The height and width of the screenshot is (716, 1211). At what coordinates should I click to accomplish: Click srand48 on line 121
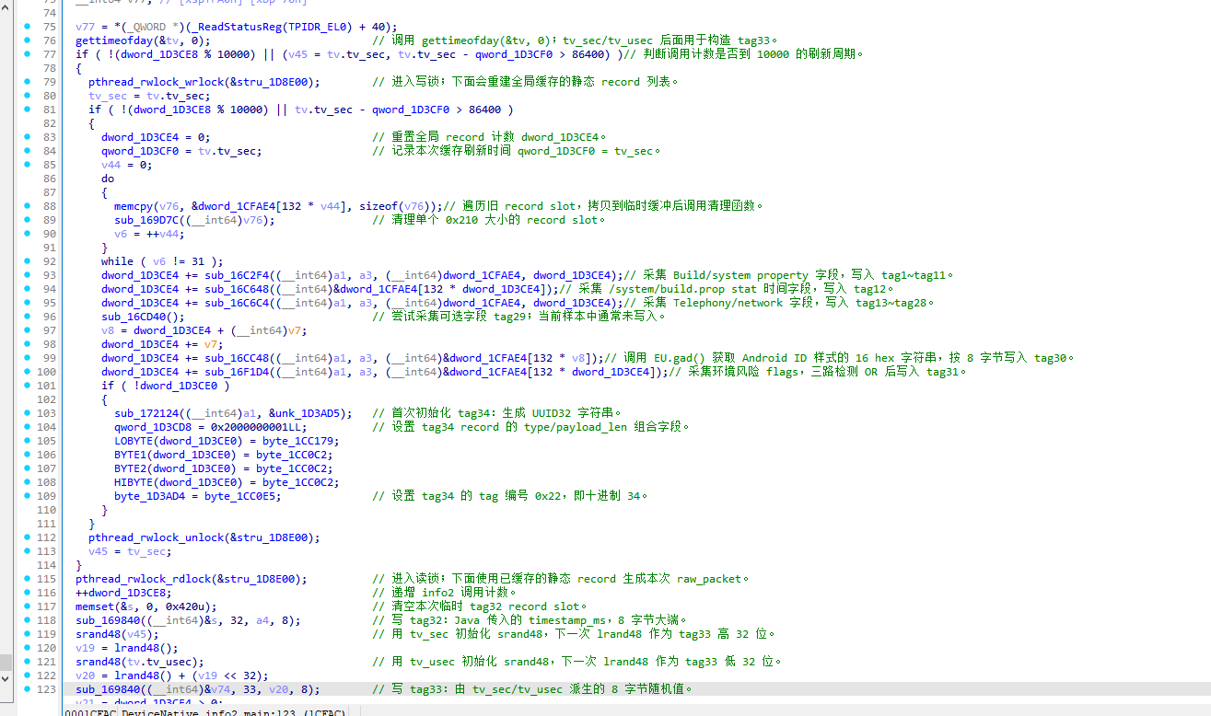pyautogui.click(x=98, y=662)
